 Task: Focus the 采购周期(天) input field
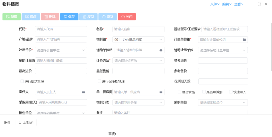[62, 102]
